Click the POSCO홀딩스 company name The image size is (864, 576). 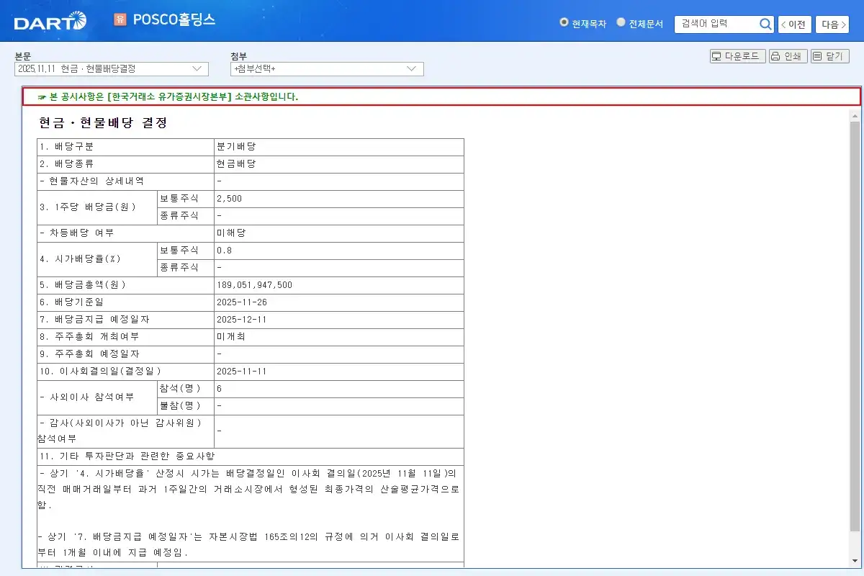(x=174, y=20)
